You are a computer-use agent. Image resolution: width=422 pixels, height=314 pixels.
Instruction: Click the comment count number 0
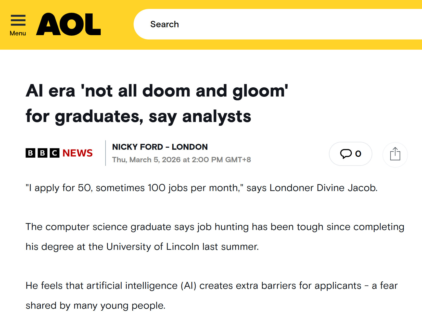click(358, 154)
